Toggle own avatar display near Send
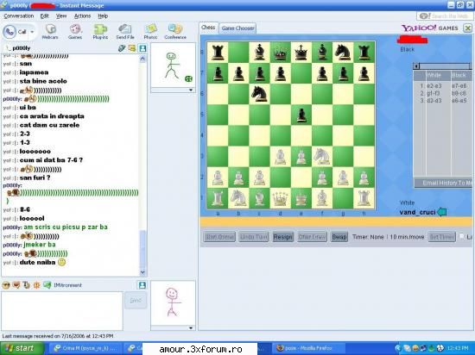The width and height of the screenshot is (475, 355). pyautogui.click(x=142, y=285)
